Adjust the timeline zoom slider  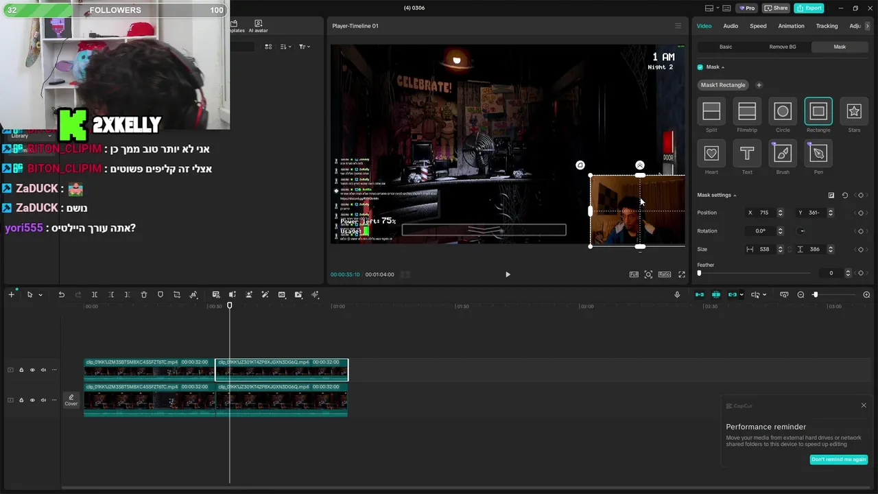click(815, 295)
